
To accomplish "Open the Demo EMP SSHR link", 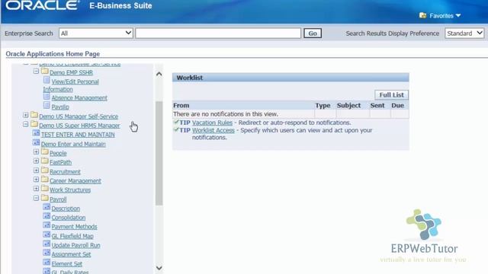I will tap(71, 72).
